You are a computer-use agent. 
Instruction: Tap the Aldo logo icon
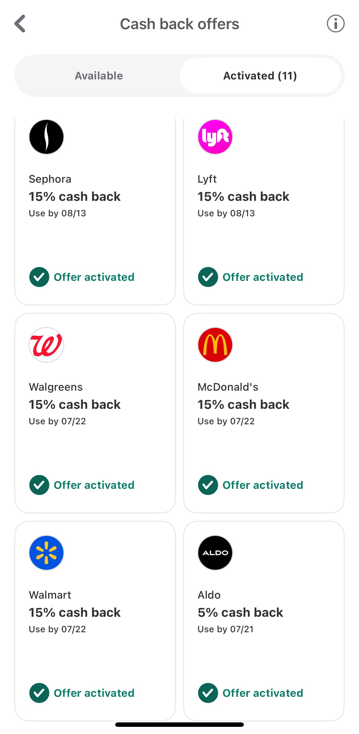click(215, 553)
